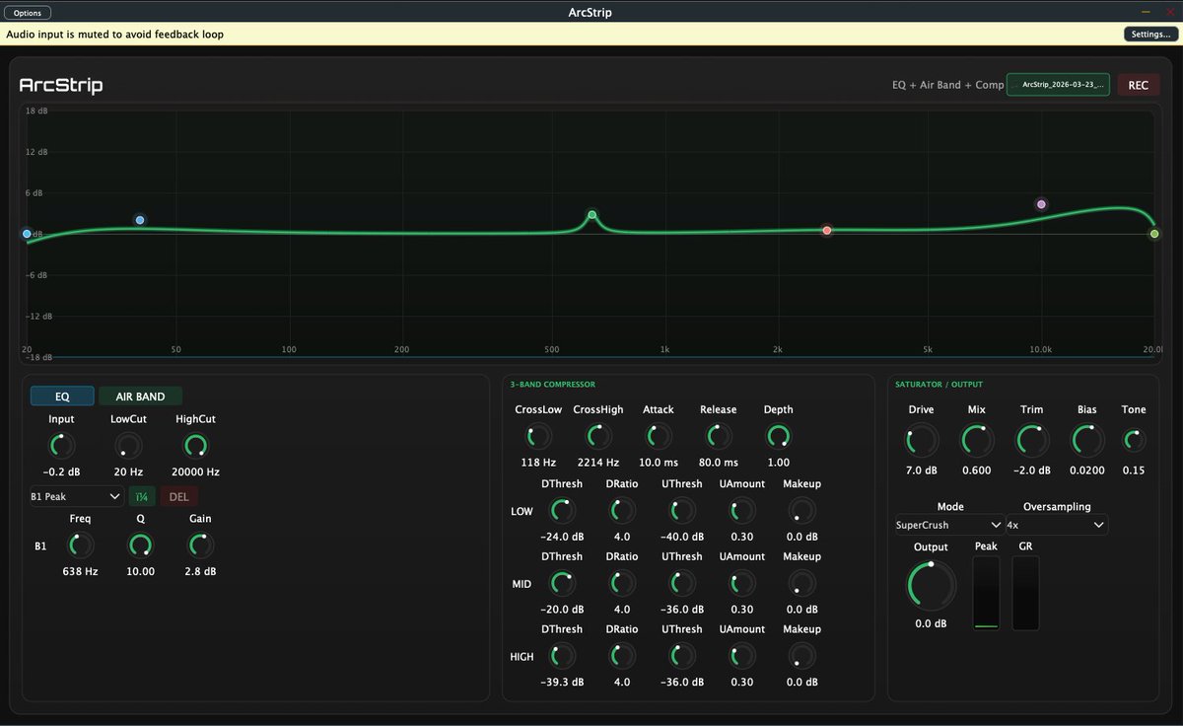Click the "80.0 ms" Release value
This screenshot has width=1183, height=726.
click(x=719, y=463)
